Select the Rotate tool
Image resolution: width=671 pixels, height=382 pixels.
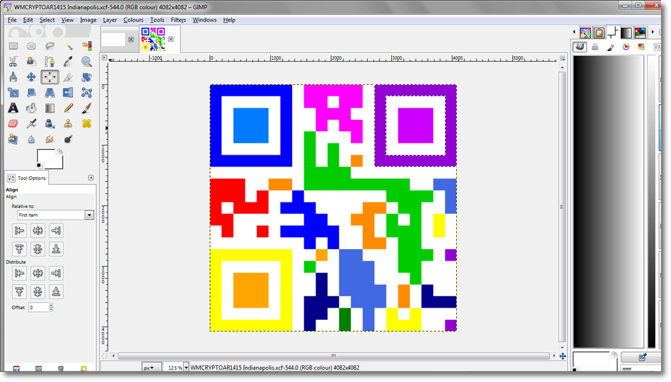tap(86, 77)
